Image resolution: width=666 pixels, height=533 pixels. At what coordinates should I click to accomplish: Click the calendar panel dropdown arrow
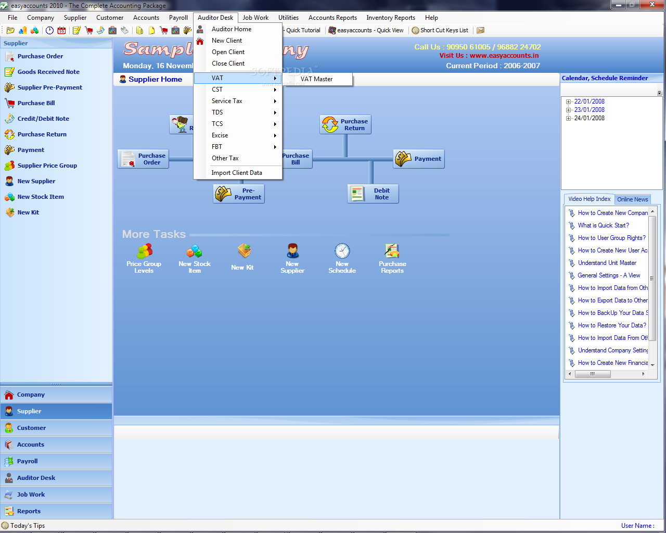click(x=659, y=93)
